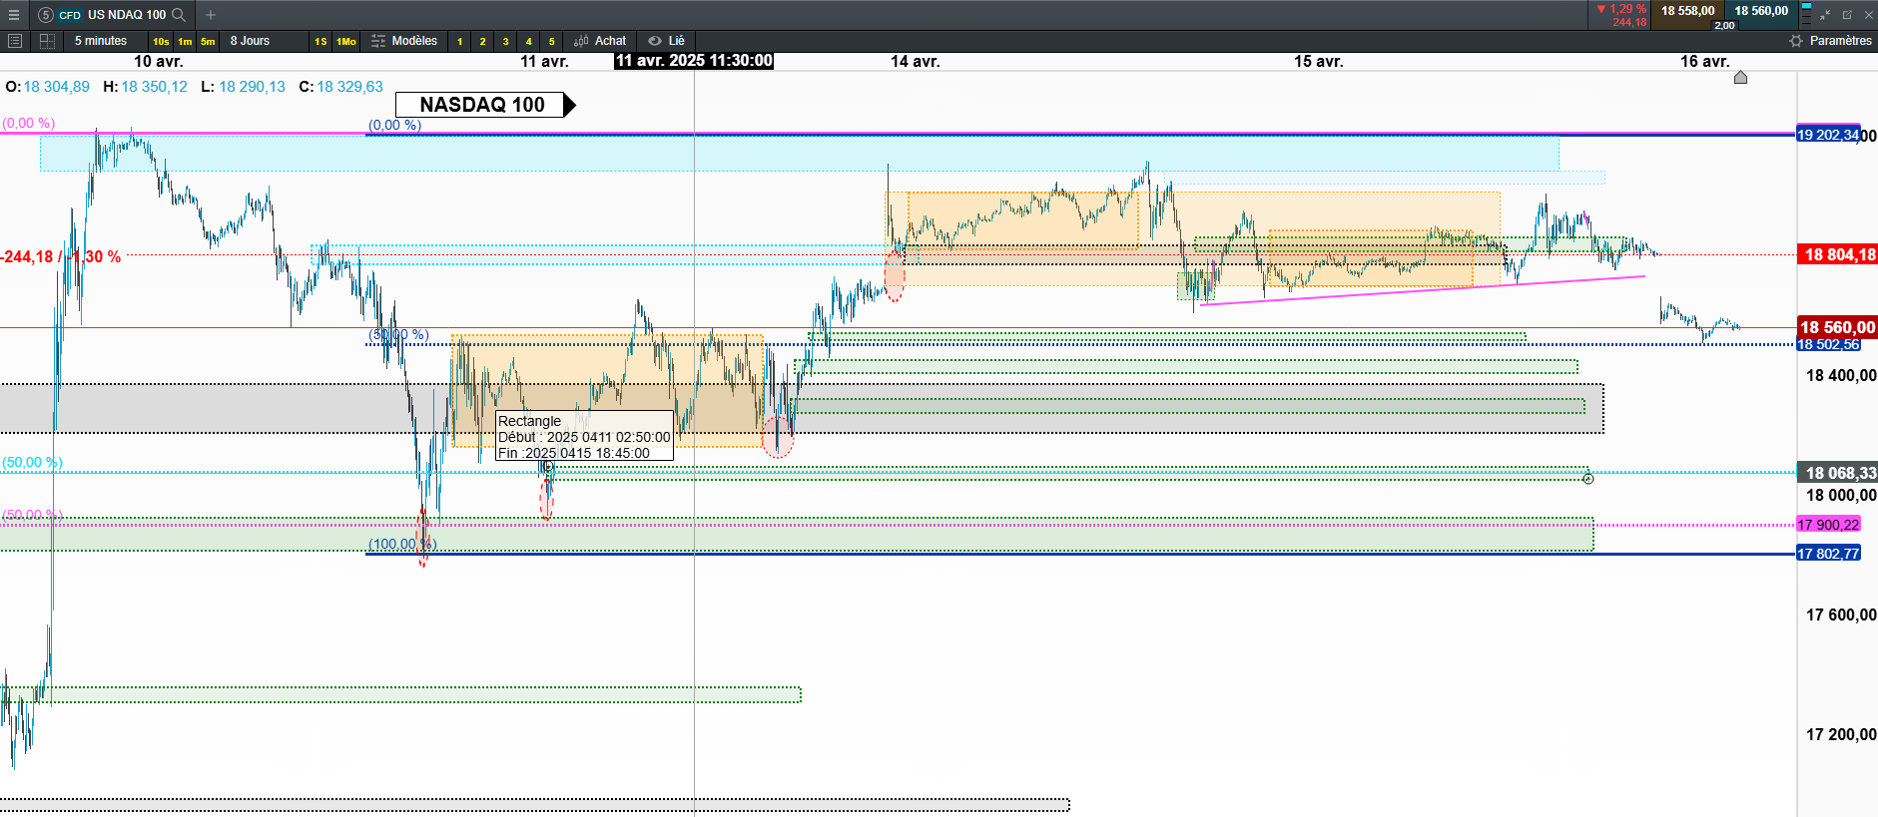Click the 19 202,34 price level tag
The width and height of the screenshot is (1878, 817).
pyautogui.click(x=1828, y=135)
